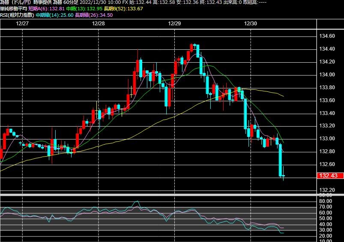The width and height of the screenshot is (344, 242).
Task: Select the 133.60 price axis label
Action: click(x=327, y=100)
